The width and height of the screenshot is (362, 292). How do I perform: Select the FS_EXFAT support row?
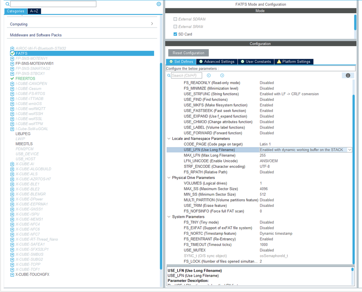(x=259, y=228)
